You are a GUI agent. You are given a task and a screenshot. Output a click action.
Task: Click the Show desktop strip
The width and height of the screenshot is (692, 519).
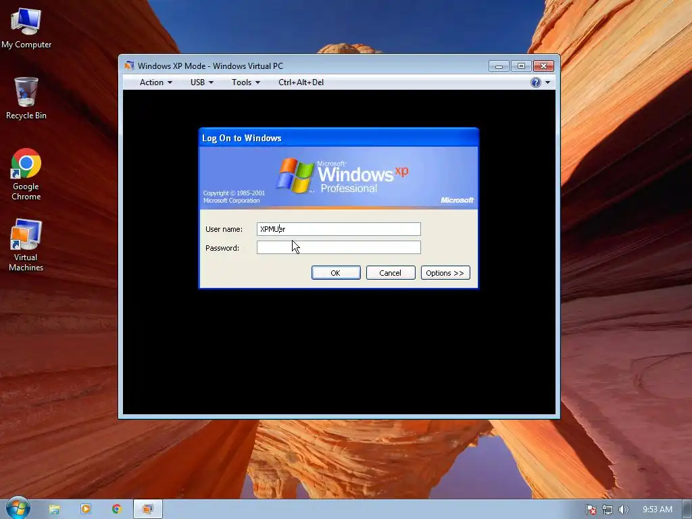tap(687, 510)
